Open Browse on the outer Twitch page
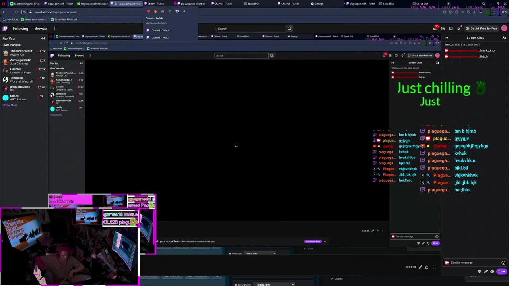The image size is (509, 286). (40, 29)
